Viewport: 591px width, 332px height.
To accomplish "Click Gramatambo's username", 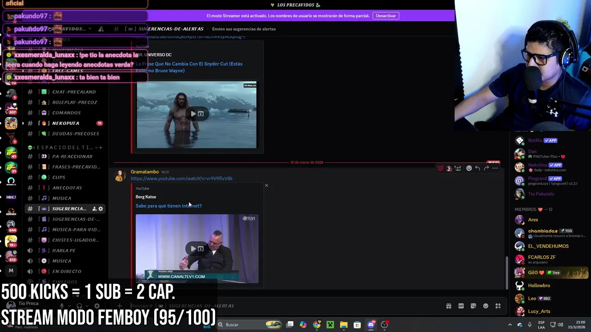I will click(145, 172).
